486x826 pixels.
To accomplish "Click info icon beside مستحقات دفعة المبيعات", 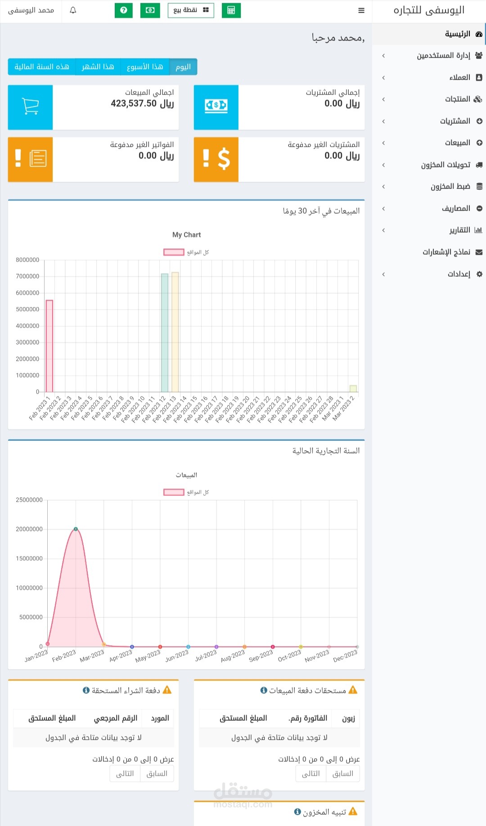I will (x=264, y=690).
